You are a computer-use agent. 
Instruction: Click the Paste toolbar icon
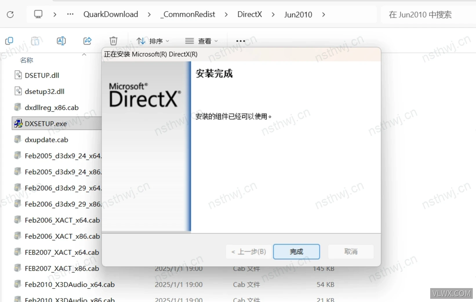(35, 41)
